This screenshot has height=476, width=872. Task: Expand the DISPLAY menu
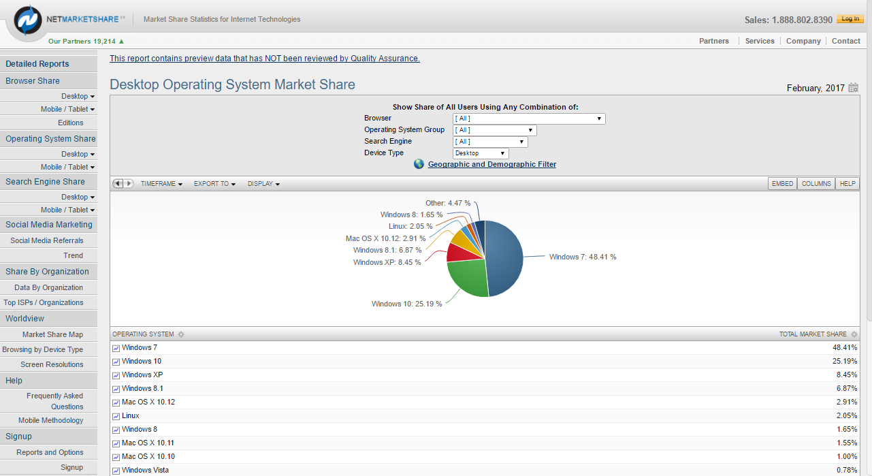coord(263,184)
